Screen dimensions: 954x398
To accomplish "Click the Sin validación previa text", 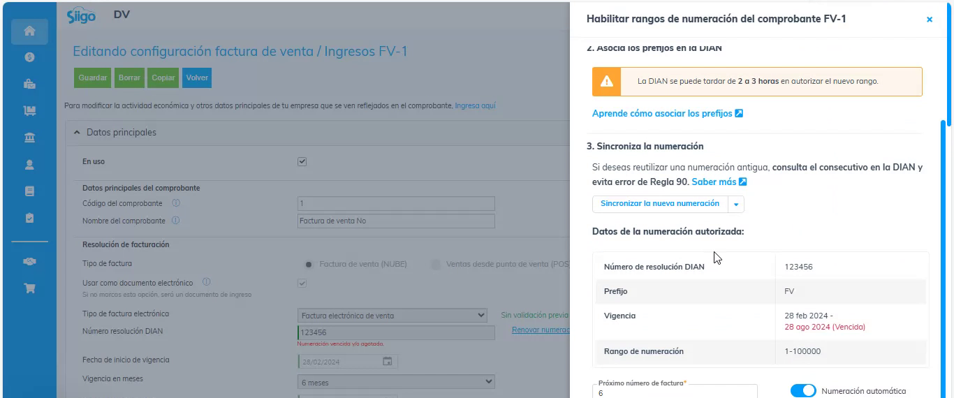I will 535,316.
